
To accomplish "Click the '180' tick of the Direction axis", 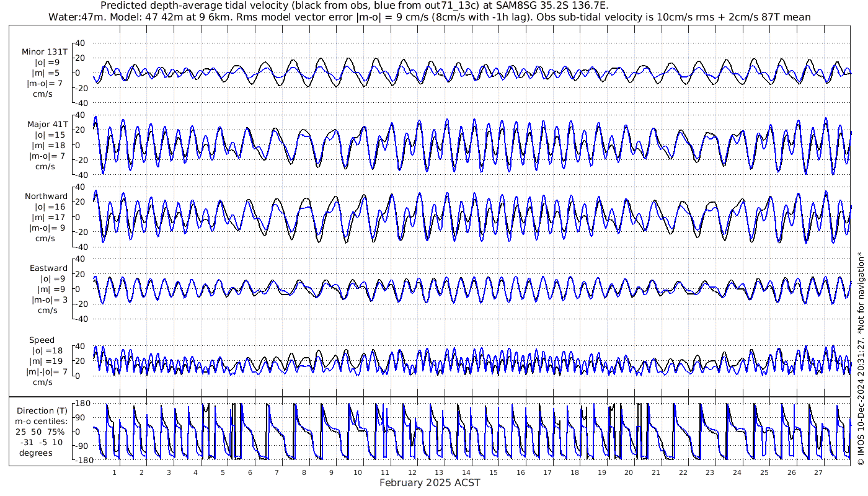I will pyautogui.click(x=83, y=403).
